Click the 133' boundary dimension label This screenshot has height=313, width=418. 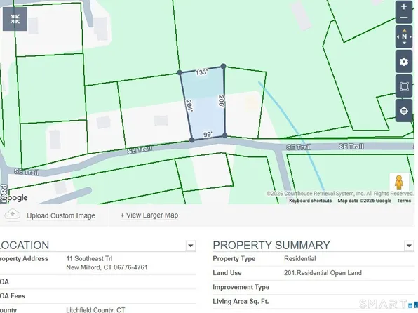point(201,72)
